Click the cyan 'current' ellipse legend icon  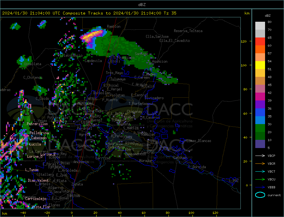tap(260, 195)
